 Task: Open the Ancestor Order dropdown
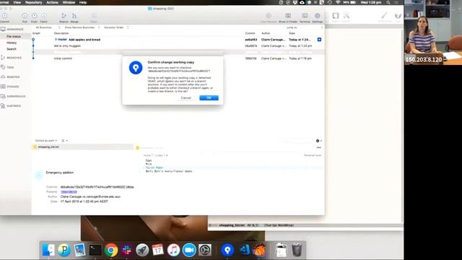(x=116, y=27)
